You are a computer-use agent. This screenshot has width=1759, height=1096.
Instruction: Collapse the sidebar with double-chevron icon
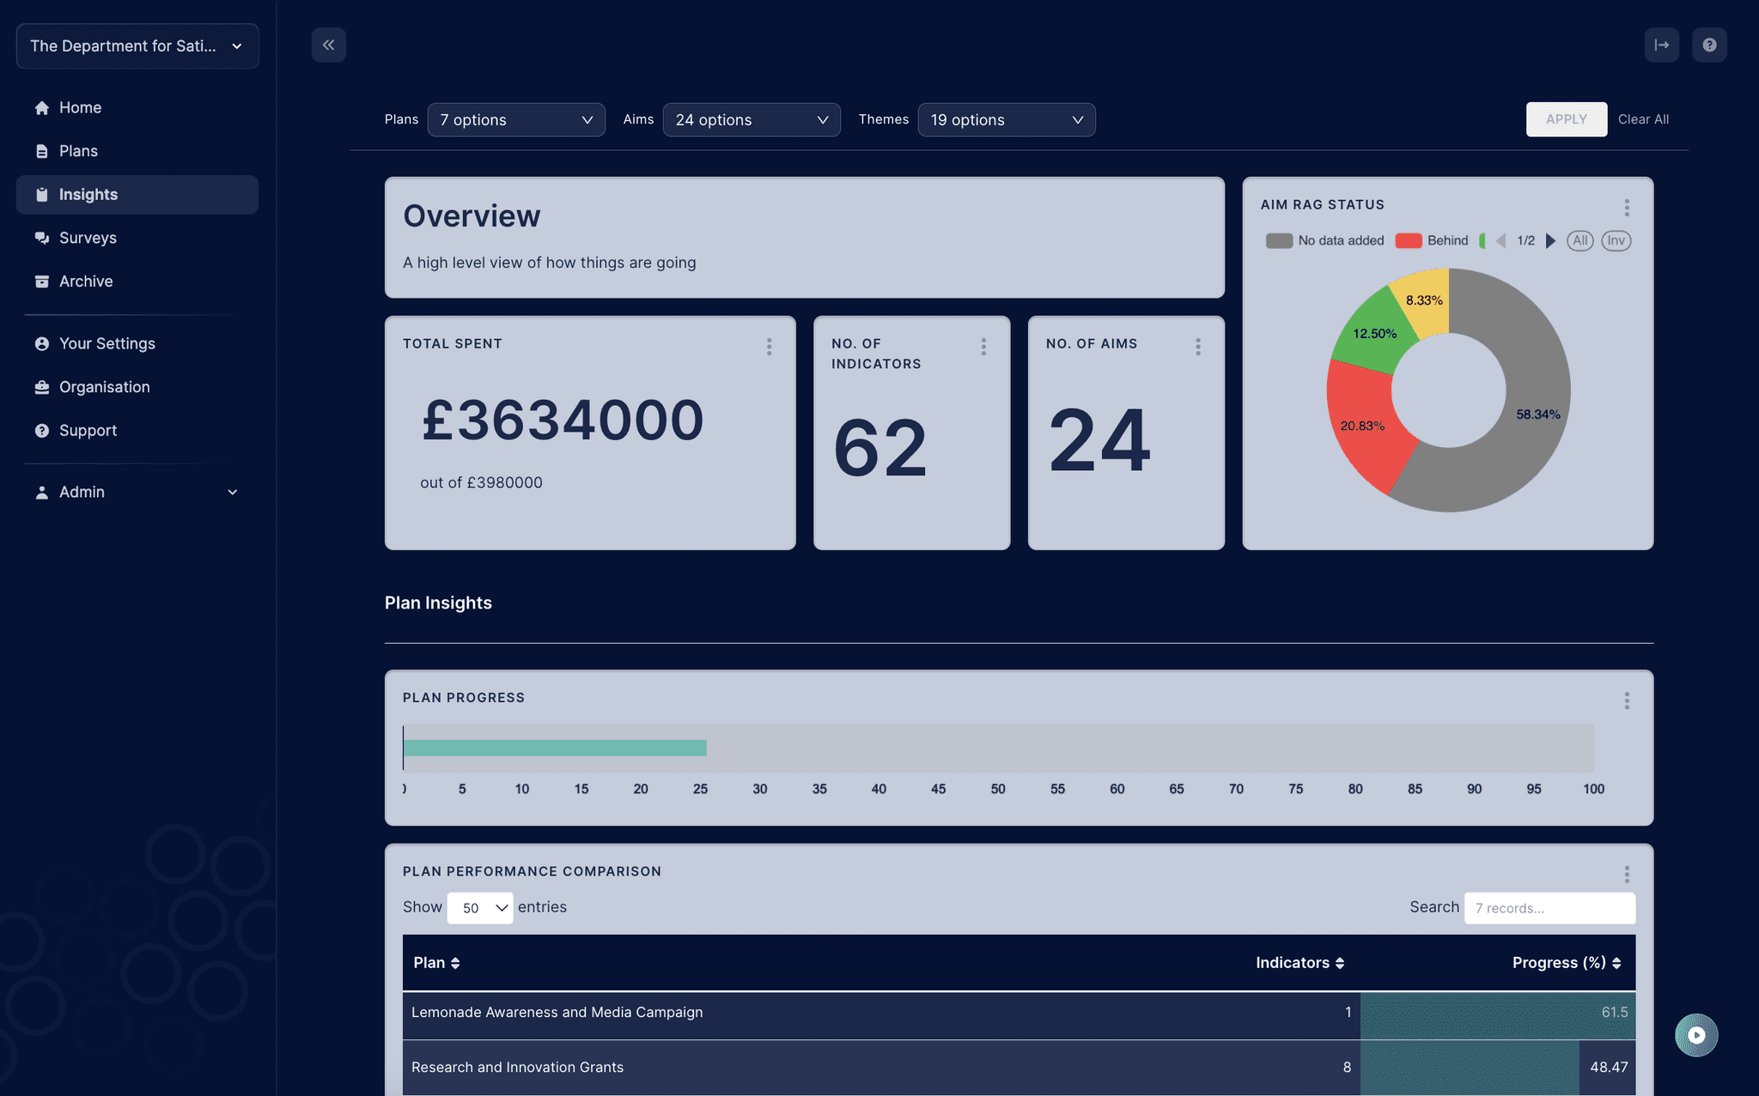tap(328, 45)
